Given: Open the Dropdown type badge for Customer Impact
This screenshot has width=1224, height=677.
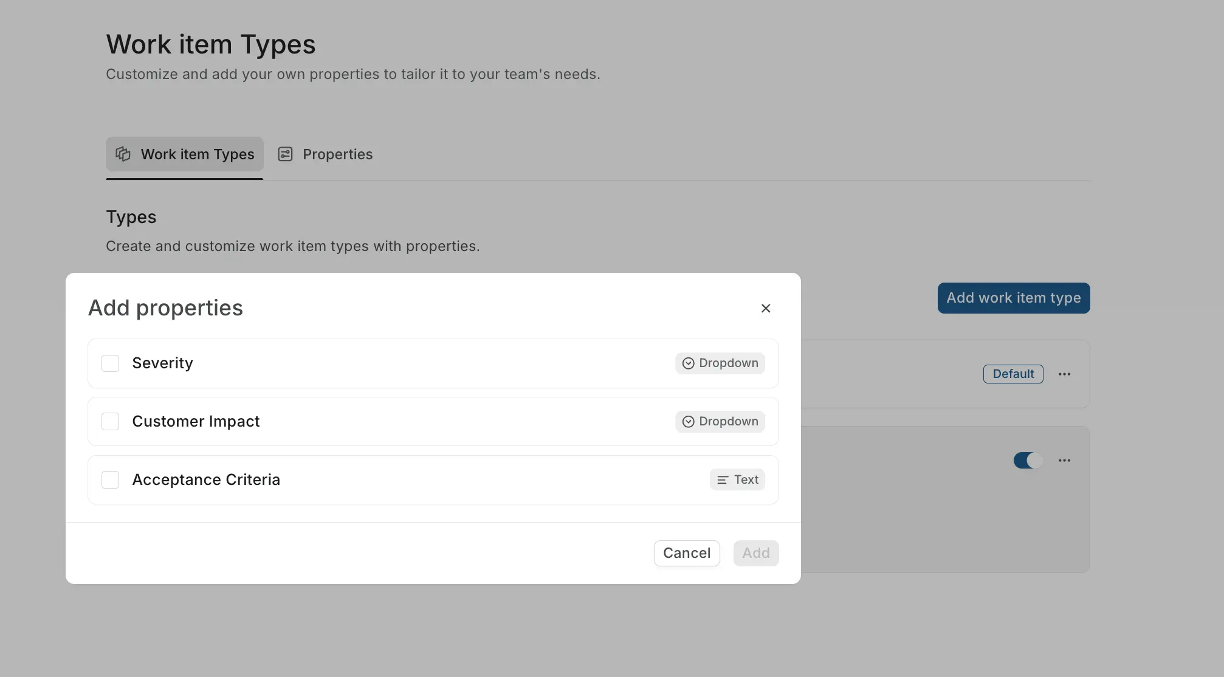Looking at the screenshot, I should click(x=720, y=421).
